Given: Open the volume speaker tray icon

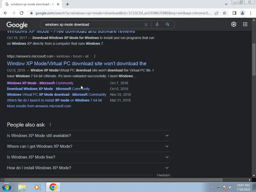Looking at the screenshot, I should tap(231, 187).
